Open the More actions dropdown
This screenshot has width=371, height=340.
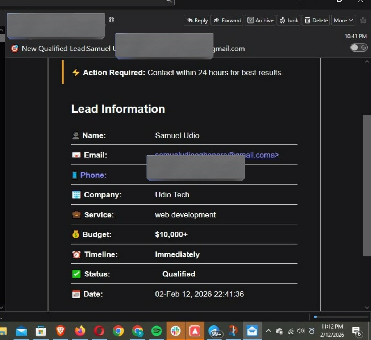(x=343, y=20)
